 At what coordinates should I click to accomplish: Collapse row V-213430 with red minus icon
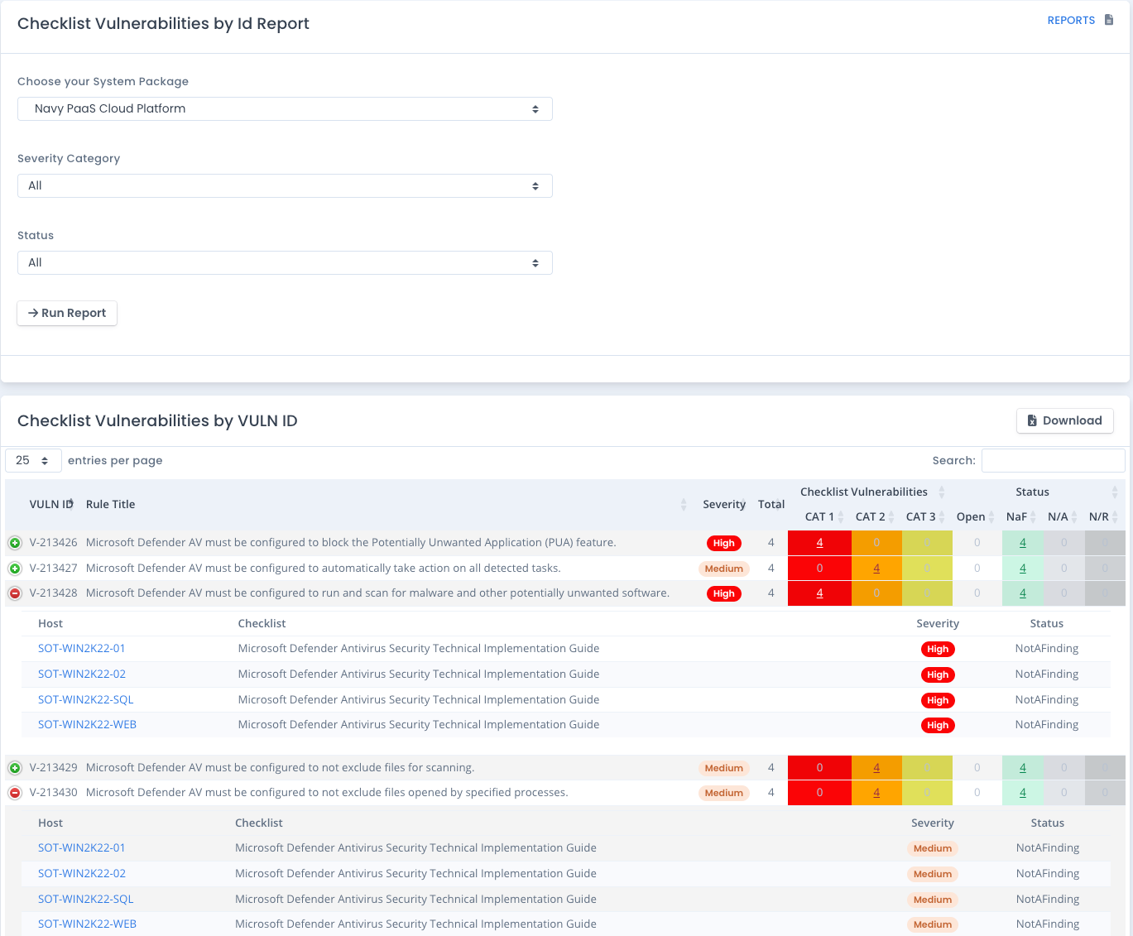[x=15, y=793]
